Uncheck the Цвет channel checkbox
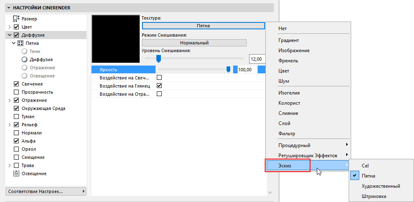 16,27
